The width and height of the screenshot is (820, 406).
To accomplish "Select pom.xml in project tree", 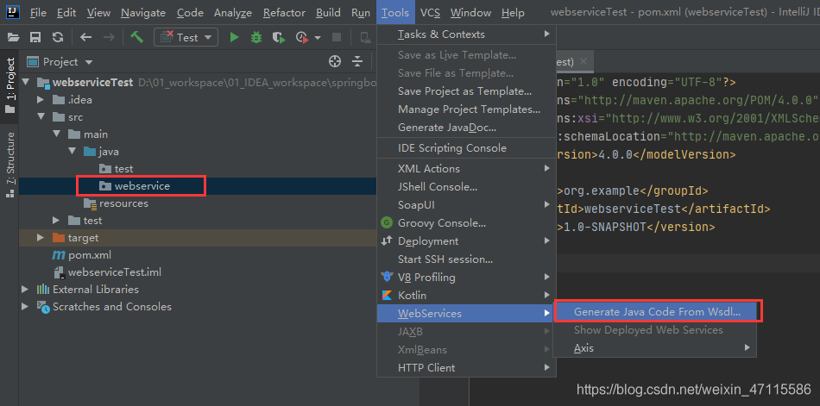I will click(90, 255).
